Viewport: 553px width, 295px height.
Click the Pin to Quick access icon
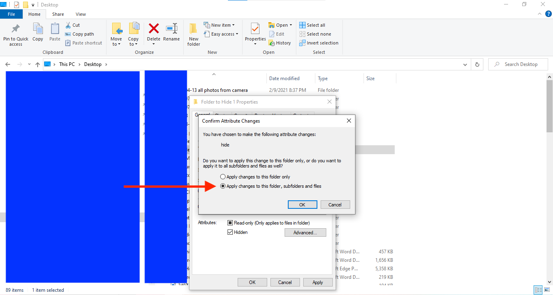[x=16, y=29]
